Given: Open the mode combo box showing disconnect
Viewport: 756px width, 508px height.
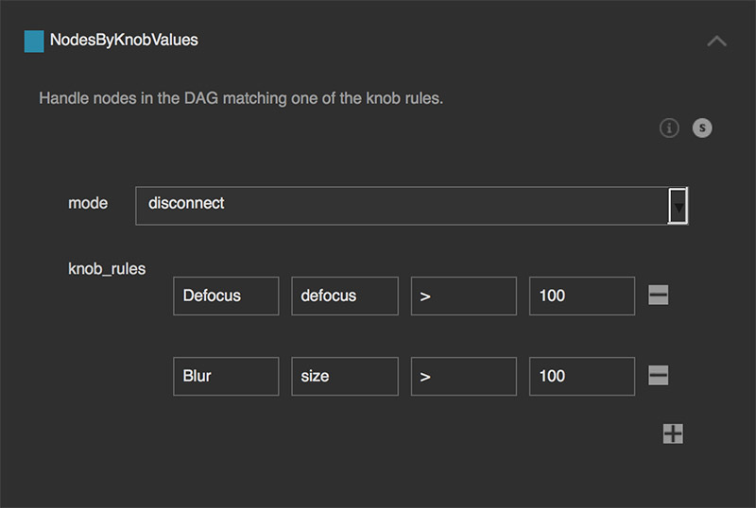Looking at the screenshot, I should tap(402, 205).
